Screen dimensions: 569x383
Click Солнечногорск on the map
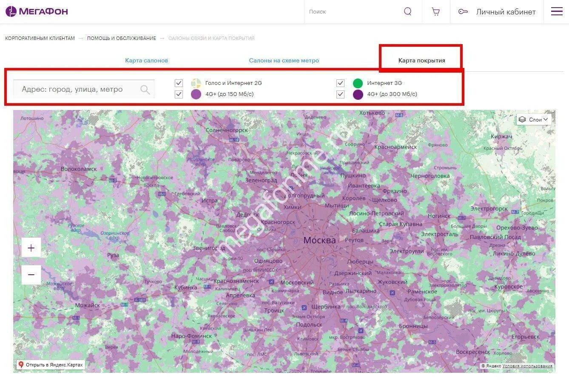click(x=227, y=130)
